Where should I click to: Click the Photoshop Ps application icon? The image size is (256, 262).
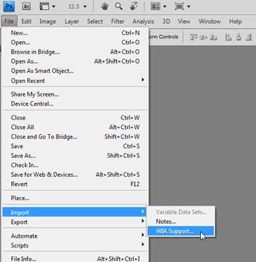(x=9, y=6)
